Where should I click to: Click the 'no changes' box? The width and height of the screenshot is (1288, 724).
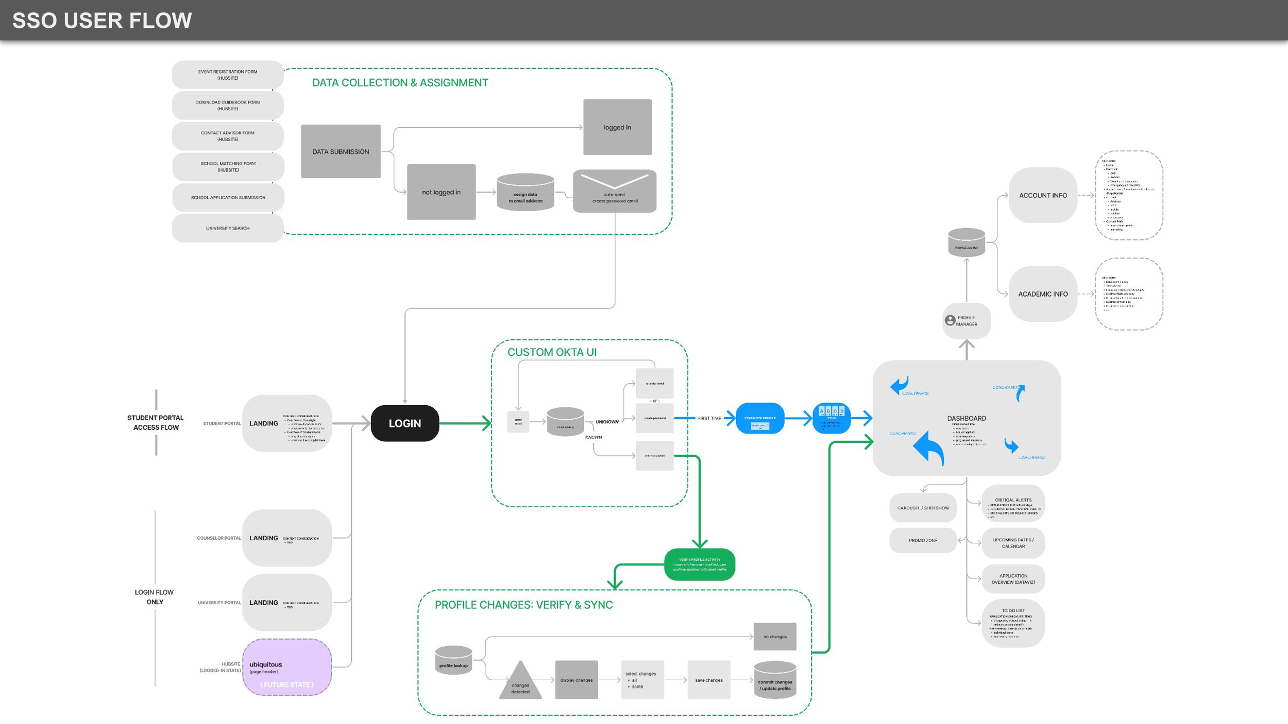[775, 636]
